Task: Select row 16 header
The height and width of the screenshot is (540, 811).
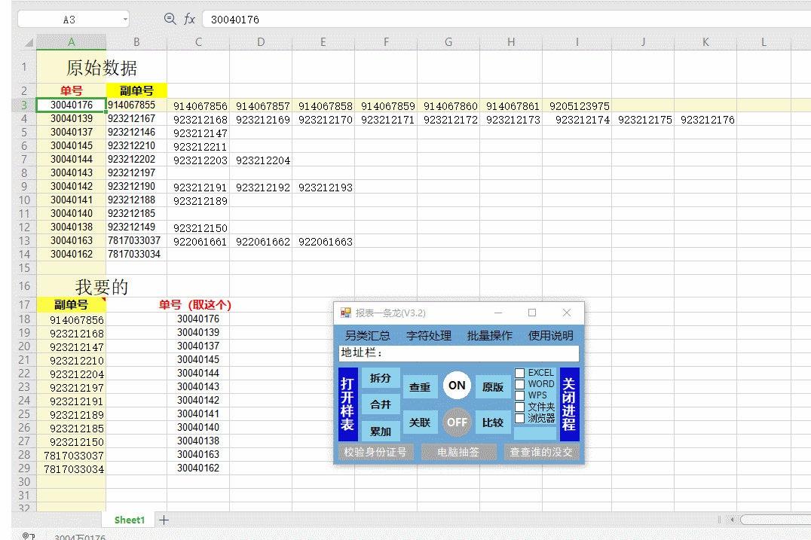Action: coord(24,285)
